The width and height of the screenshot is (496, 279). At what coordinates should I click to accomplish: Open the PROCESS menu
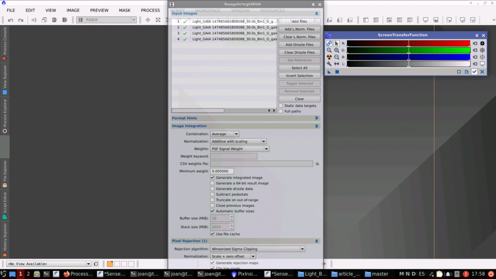(150, 10)
